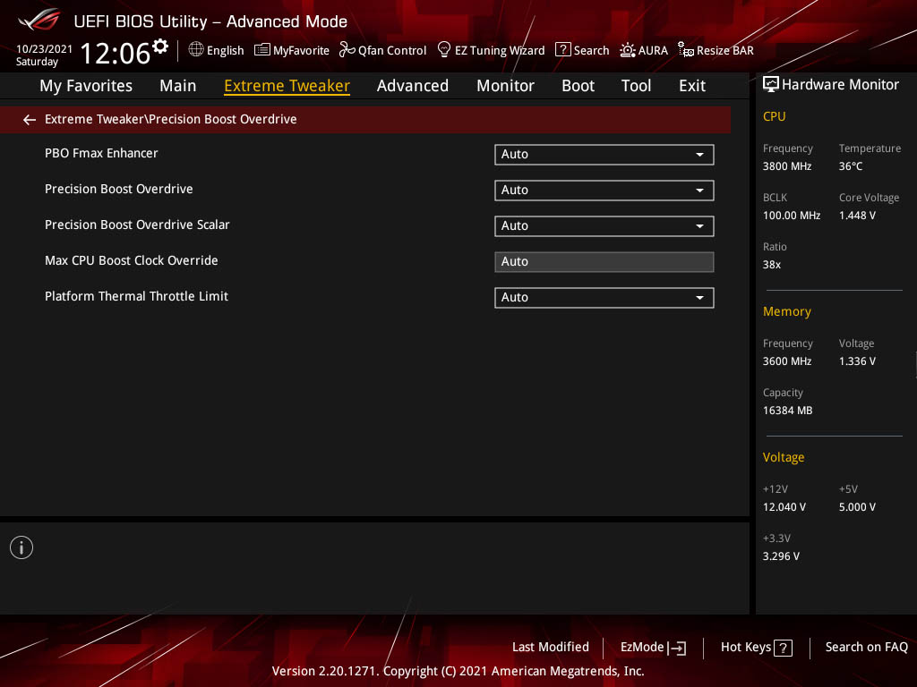Open the Monitor tab
Viewport: 917px width, 687px height.
pyautogui.click(x=505, y=86)
